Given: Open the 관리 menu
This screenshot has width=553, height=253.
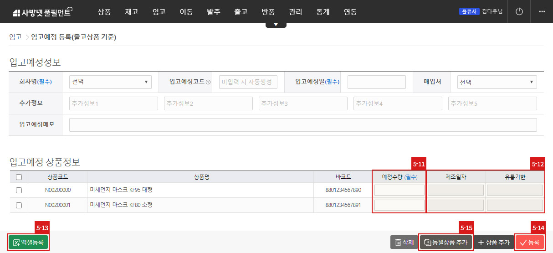Looking at the screenshot, I should tap(295, 12).
